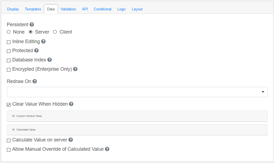Image resolution: width=274 pixels, height=163 pixels.
Task: Select the None persistent radio option
Action: pos(9,32)
